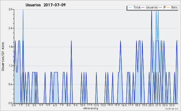Click the dark blue Usuarios legend line
The height and width of the screenshot is (111, 181).
pos(143,7)
